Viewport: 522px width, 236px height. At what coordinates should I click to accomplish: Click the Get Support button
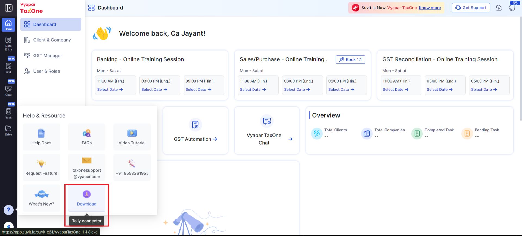471,8
